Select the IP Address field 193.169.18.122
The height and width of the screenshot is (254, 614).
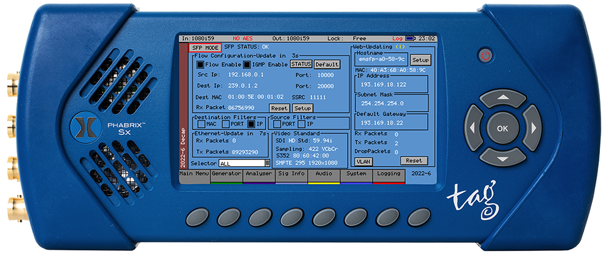(x=392, y=85)
